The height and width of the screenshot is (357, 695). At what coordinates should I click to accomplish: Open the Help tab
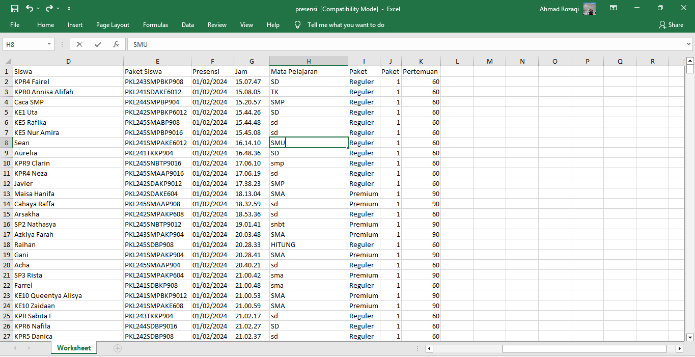point(273,25)
